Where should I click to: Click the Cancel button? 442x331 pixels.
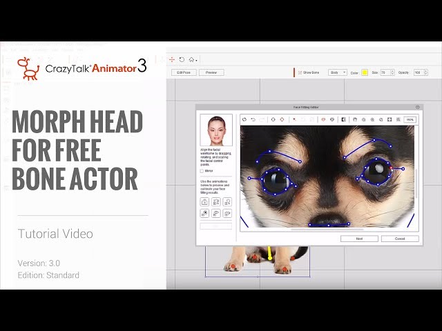click(400, 239)
